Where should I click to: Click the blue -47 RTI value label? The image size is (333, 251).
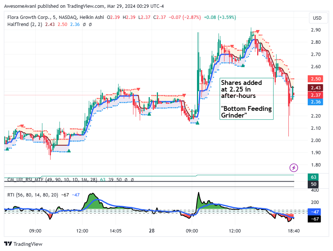314,212
